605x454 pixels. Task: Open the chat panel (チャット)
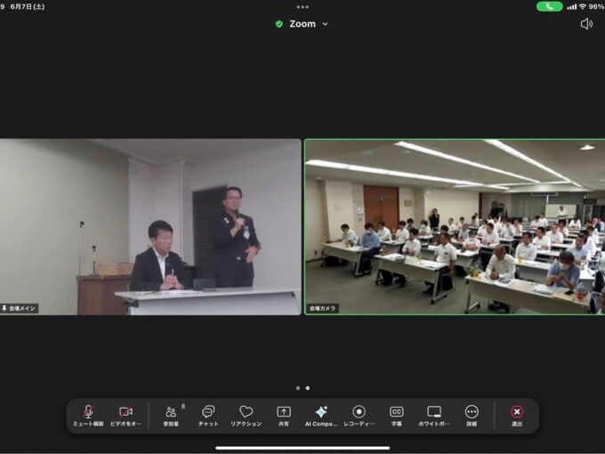pos(208,414)
